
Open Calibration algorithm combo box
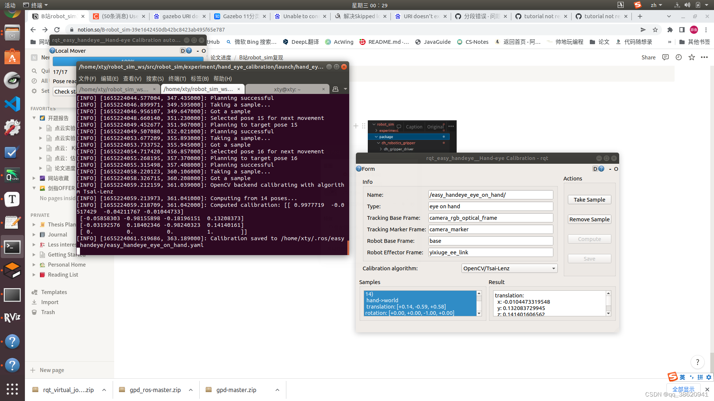[509, 268]
